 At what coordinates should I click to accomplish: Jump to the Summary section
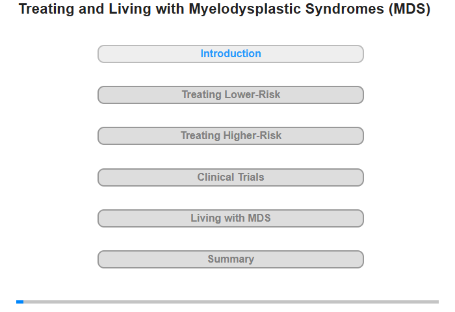(x=231, y=259)
